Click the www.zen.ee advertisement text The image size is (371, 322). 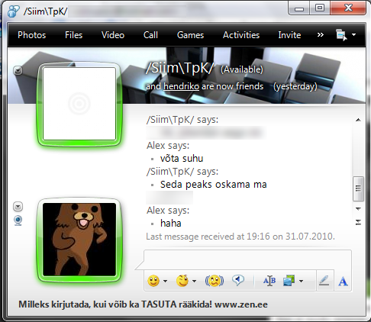[x=241, y=304]
